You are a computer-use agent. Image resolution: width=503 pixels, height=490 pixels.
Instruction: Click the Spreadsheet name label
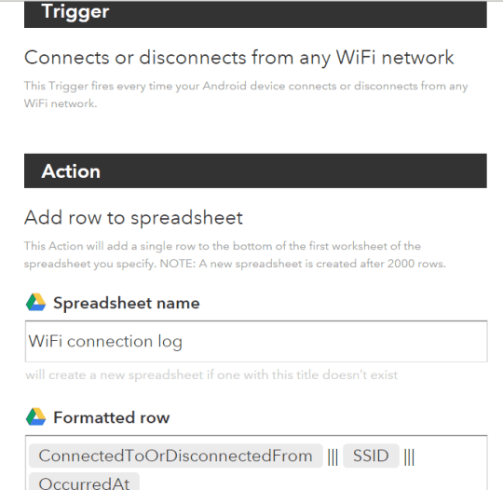click(127, 303)
